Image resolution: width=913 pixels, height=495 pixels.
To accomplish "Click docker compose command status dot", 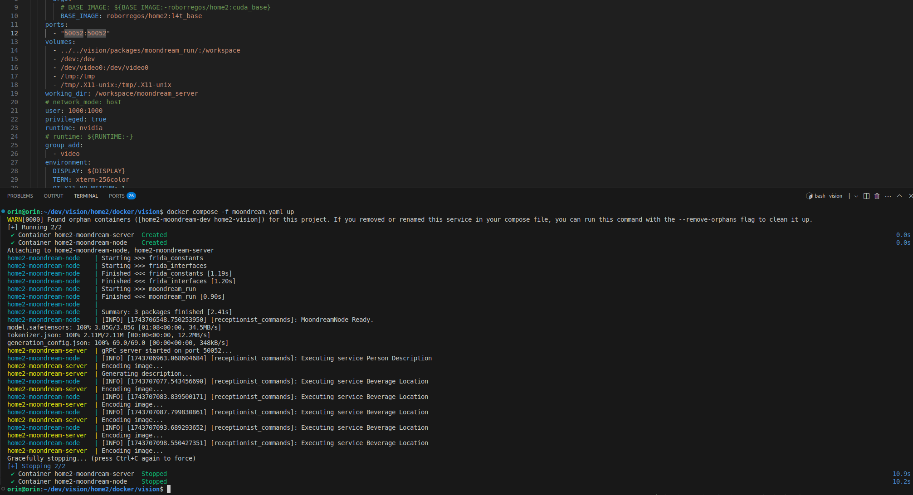I will 3,212.
